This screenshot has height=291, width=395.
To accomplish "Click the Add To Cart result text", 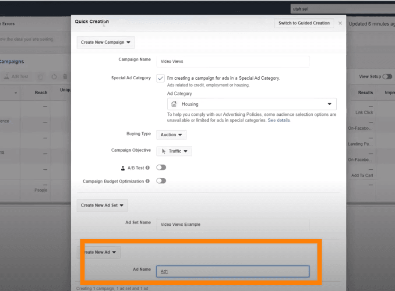I will click(362, 175).
